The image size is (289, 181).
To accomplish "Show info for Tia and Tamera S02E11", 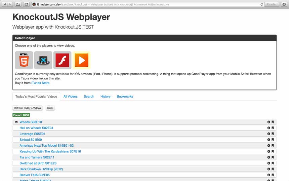I will point(269,157).
